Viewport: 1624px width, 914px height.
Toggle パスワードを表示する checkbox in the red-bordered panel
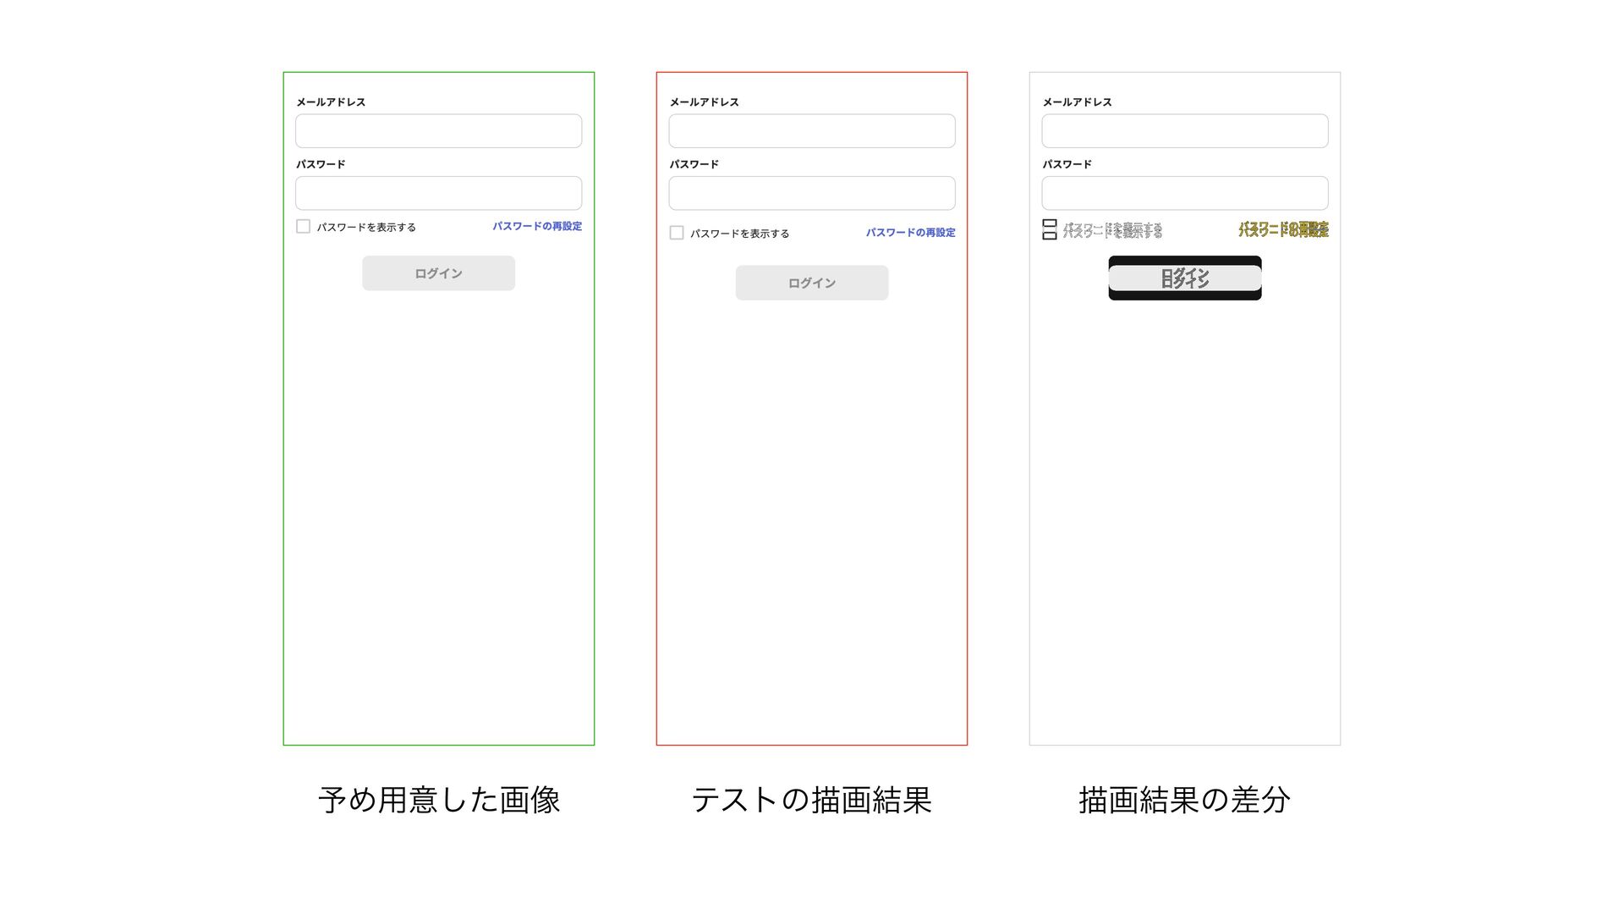coord(677,233)
